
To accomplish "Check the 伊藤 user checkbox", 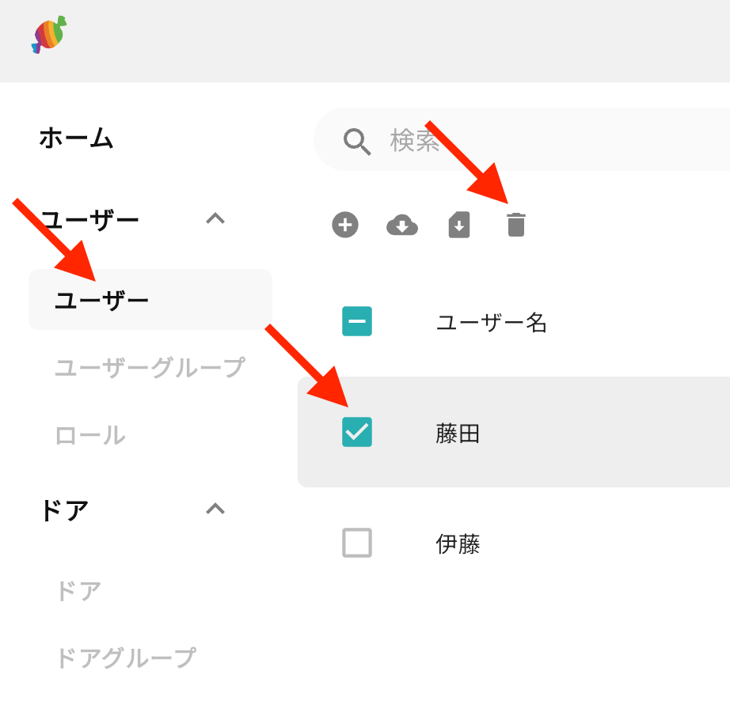I will (x=357, y=543).
